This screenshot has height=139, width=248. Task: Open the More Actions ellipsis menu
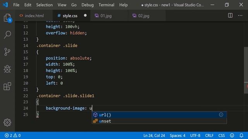coord(240,15)
